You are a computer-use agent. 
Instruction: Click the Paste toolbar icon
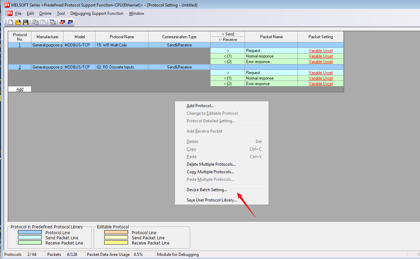[43, 22]
